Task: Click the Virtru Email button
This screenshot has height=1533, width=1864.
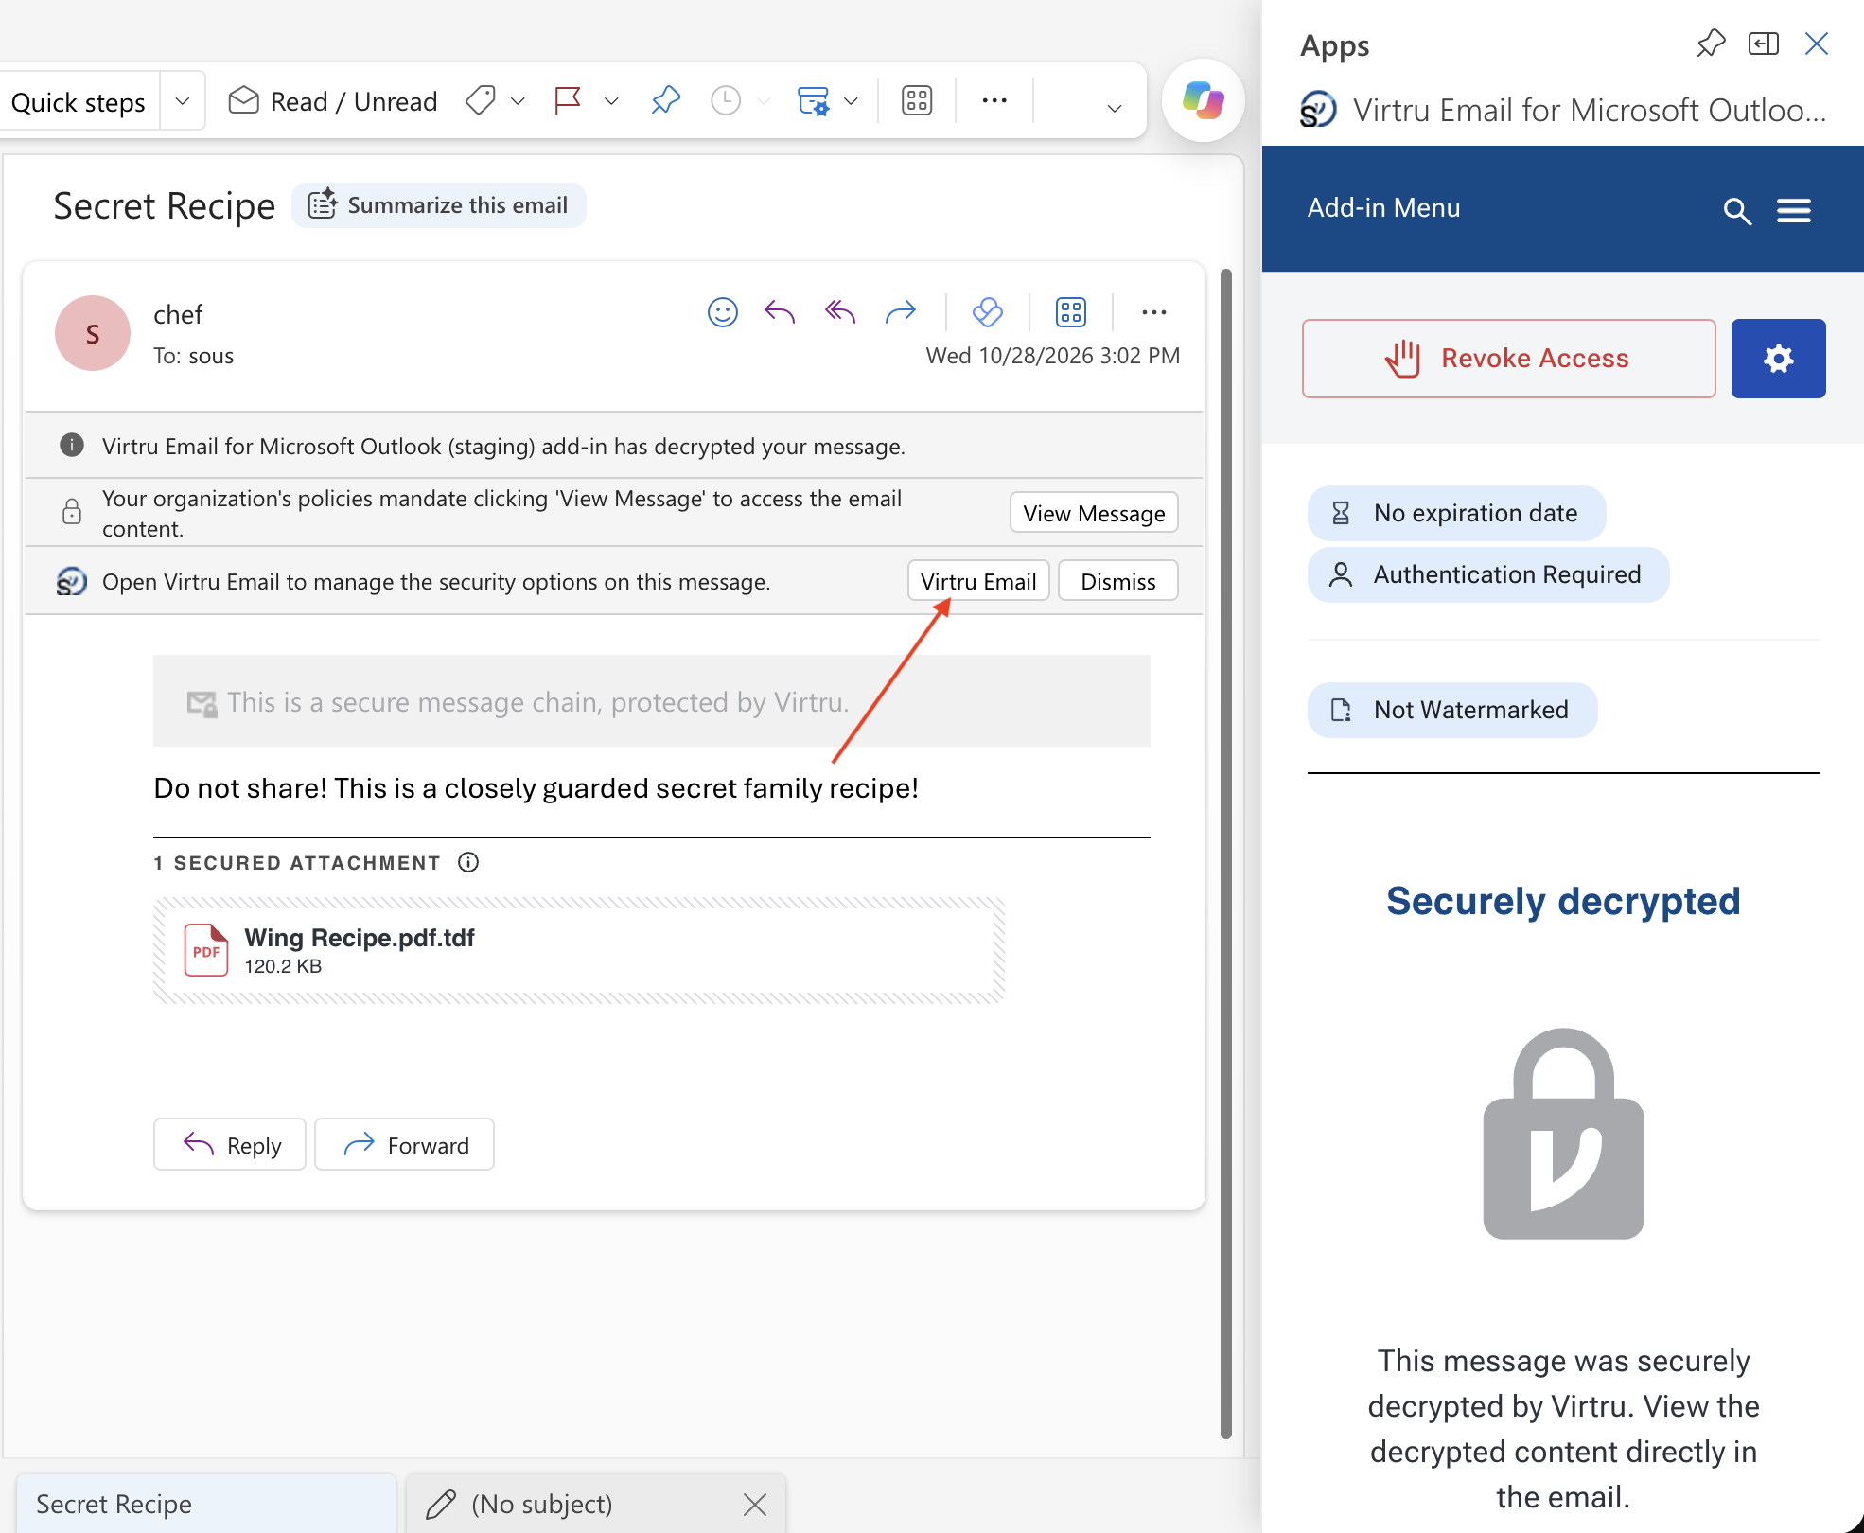Action: coord(978,581)
